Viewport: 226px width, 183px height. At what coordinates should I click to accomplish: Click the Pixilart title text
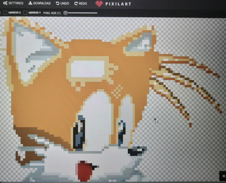pos(118,4)
